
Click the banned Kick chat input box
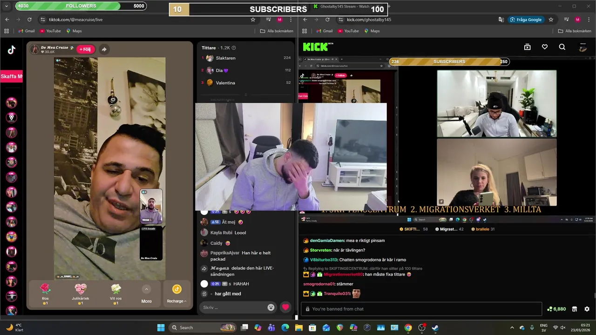coord(421,309)
